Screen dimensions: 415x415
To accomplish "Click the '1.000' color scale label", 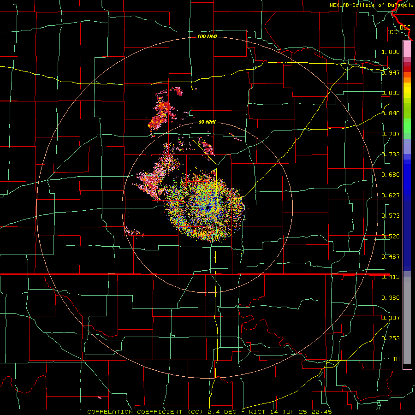I will pos(391,52).
